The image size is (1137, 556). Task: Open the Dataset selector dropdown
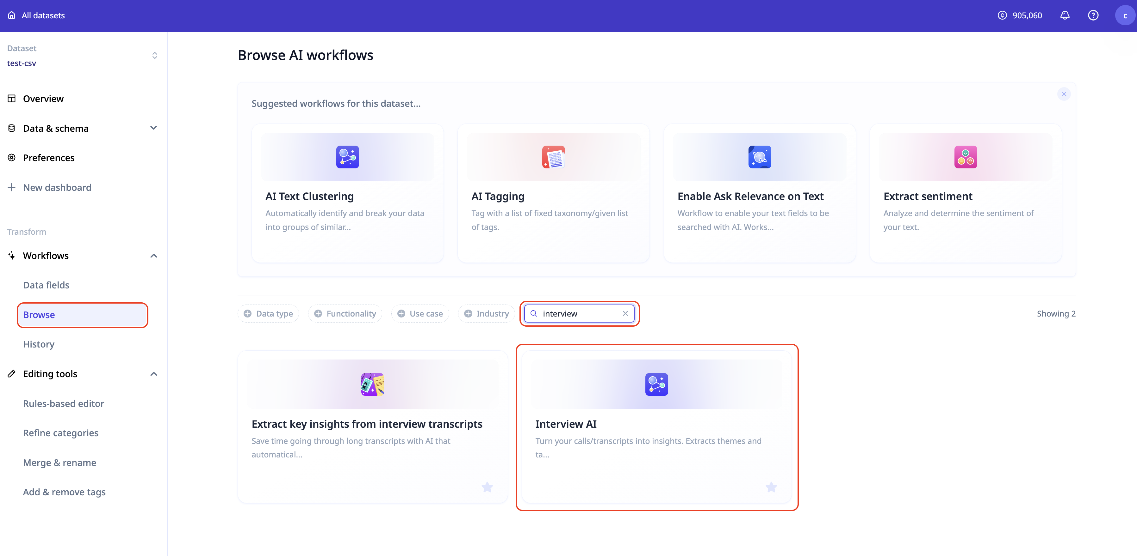click(154, 56)
